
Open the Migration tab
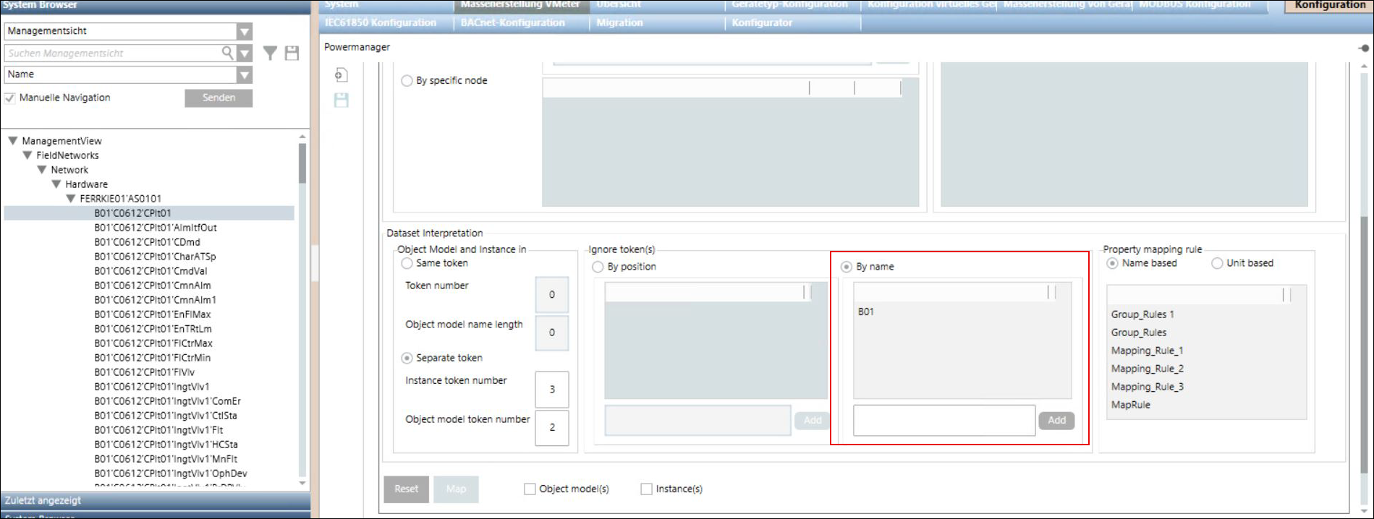click(619, 22)
